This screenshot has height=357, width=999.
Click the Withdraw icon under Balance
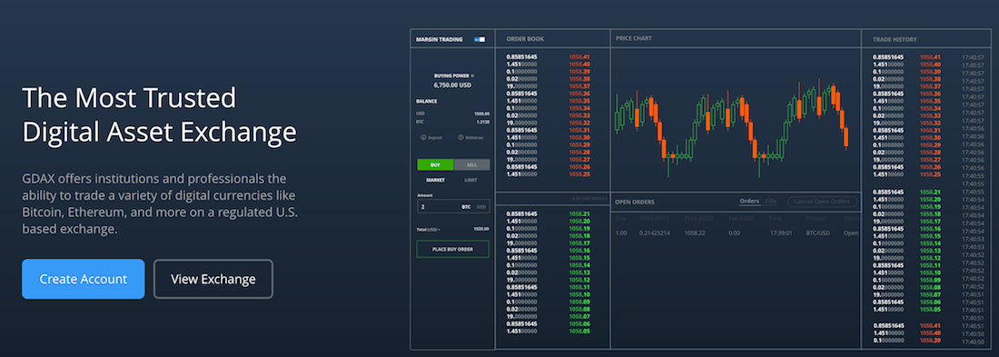coord(460,137)
